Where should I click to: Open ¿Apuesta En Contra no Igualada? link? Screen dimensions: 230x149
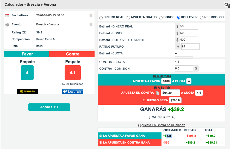[161, 125]
